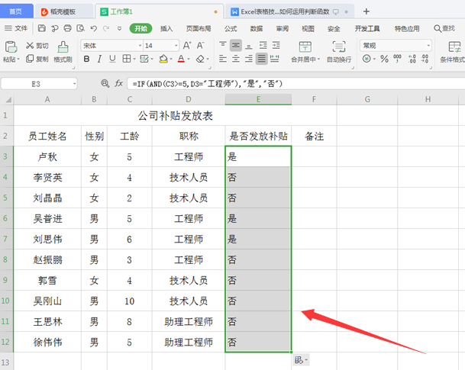The width and height of the screenshot is (465, 370).
Task: Select column E header
Action: tap(258, 99)
